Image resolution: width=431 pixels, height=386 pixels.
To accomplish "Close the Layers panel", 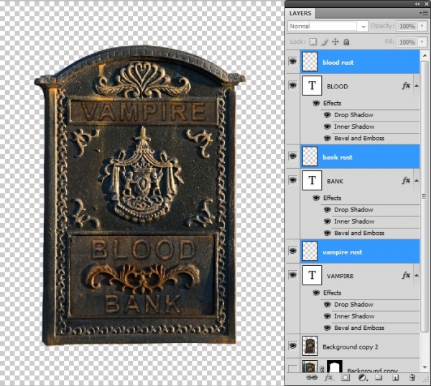I will [x=426, y=4].
